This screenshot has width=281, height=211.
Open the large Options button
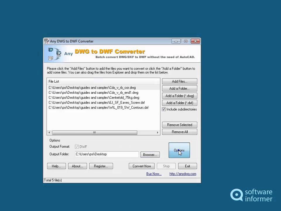[x=179, y=150]
